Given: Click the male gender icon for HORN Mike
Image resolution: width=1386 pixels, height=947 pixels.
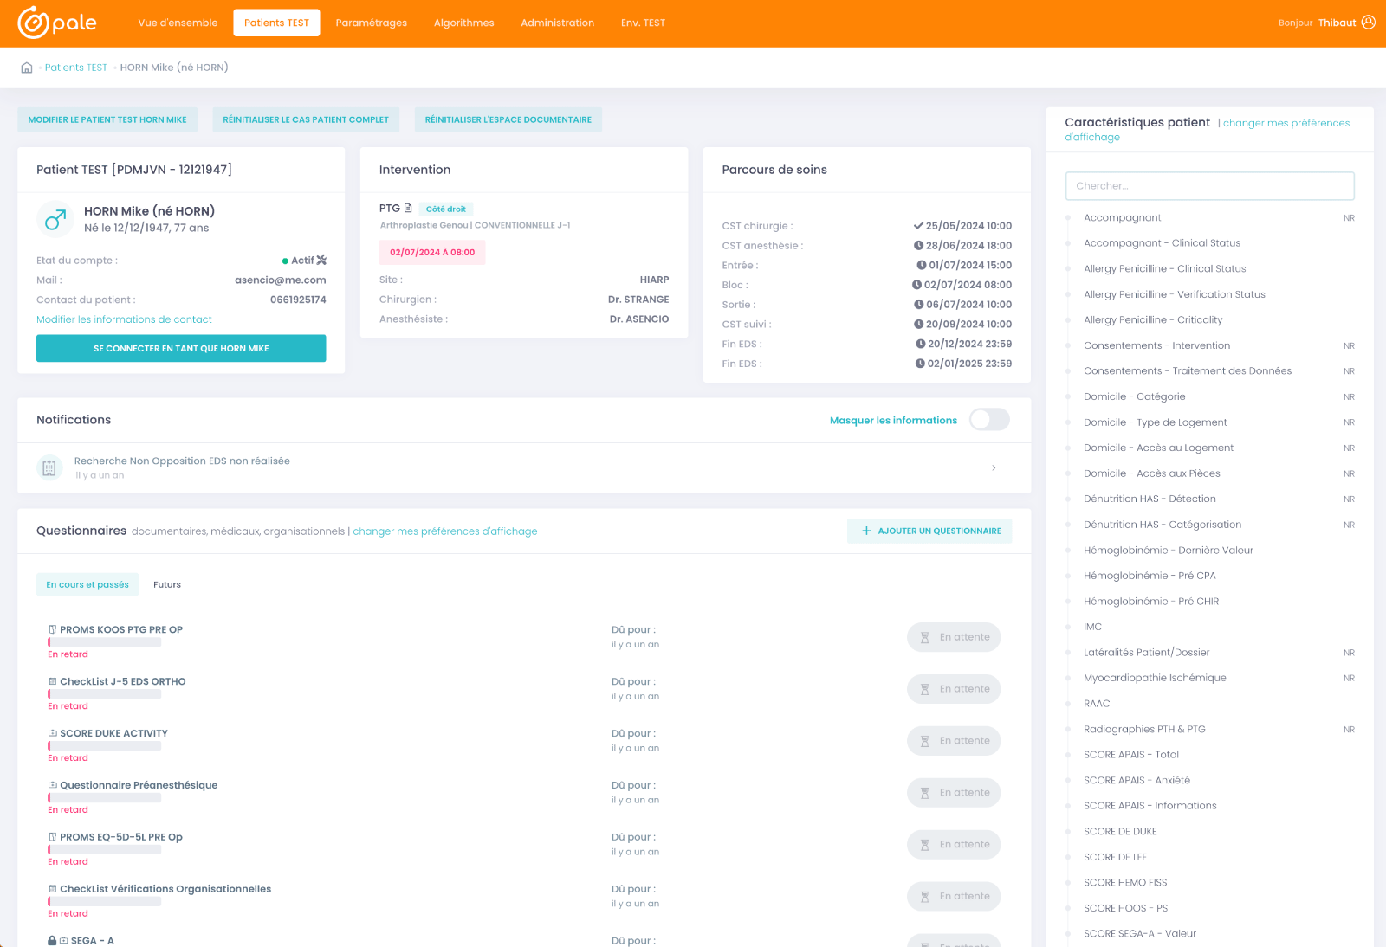Looking at the screenshot, I should click(x=55, y=220).
